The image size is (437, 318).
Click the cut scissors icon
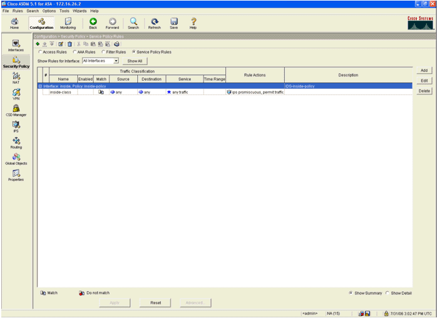coord(79,44)
